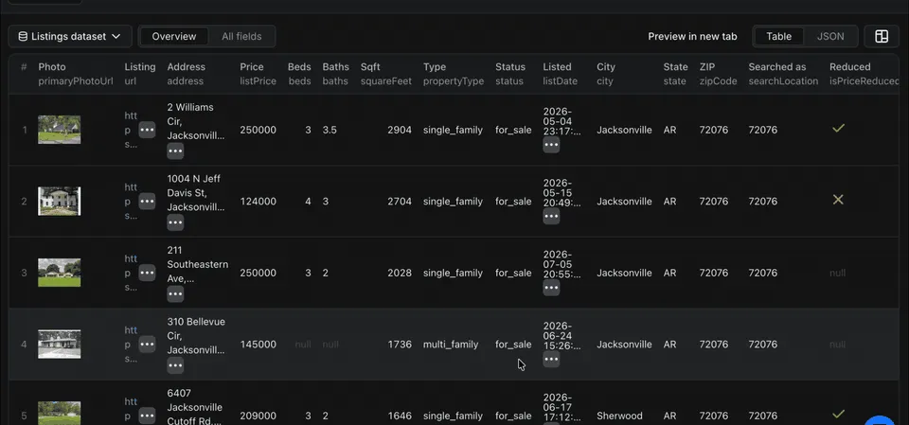Viewport: 909px width, 425px height.
Task: Click the Reduced checkmark in 2 Williams Cir row
Action: [838, 128]
